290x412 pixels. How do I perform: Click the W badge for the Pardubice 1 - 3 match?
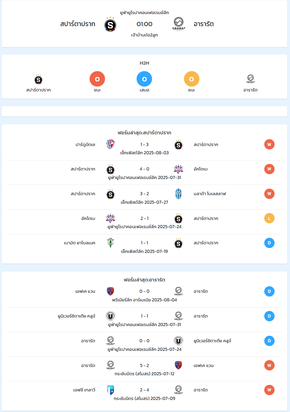click(269, 144)
